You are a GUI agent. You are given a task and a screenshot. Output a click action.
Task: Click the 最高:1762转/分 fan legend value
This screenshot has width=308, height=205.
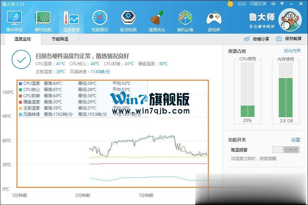58,114
